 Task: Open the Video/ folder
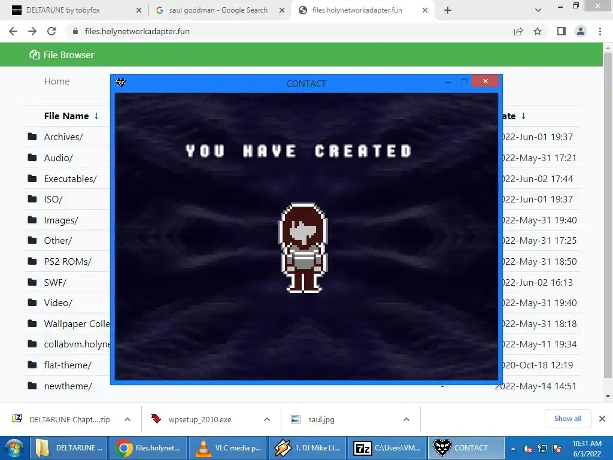58,302
